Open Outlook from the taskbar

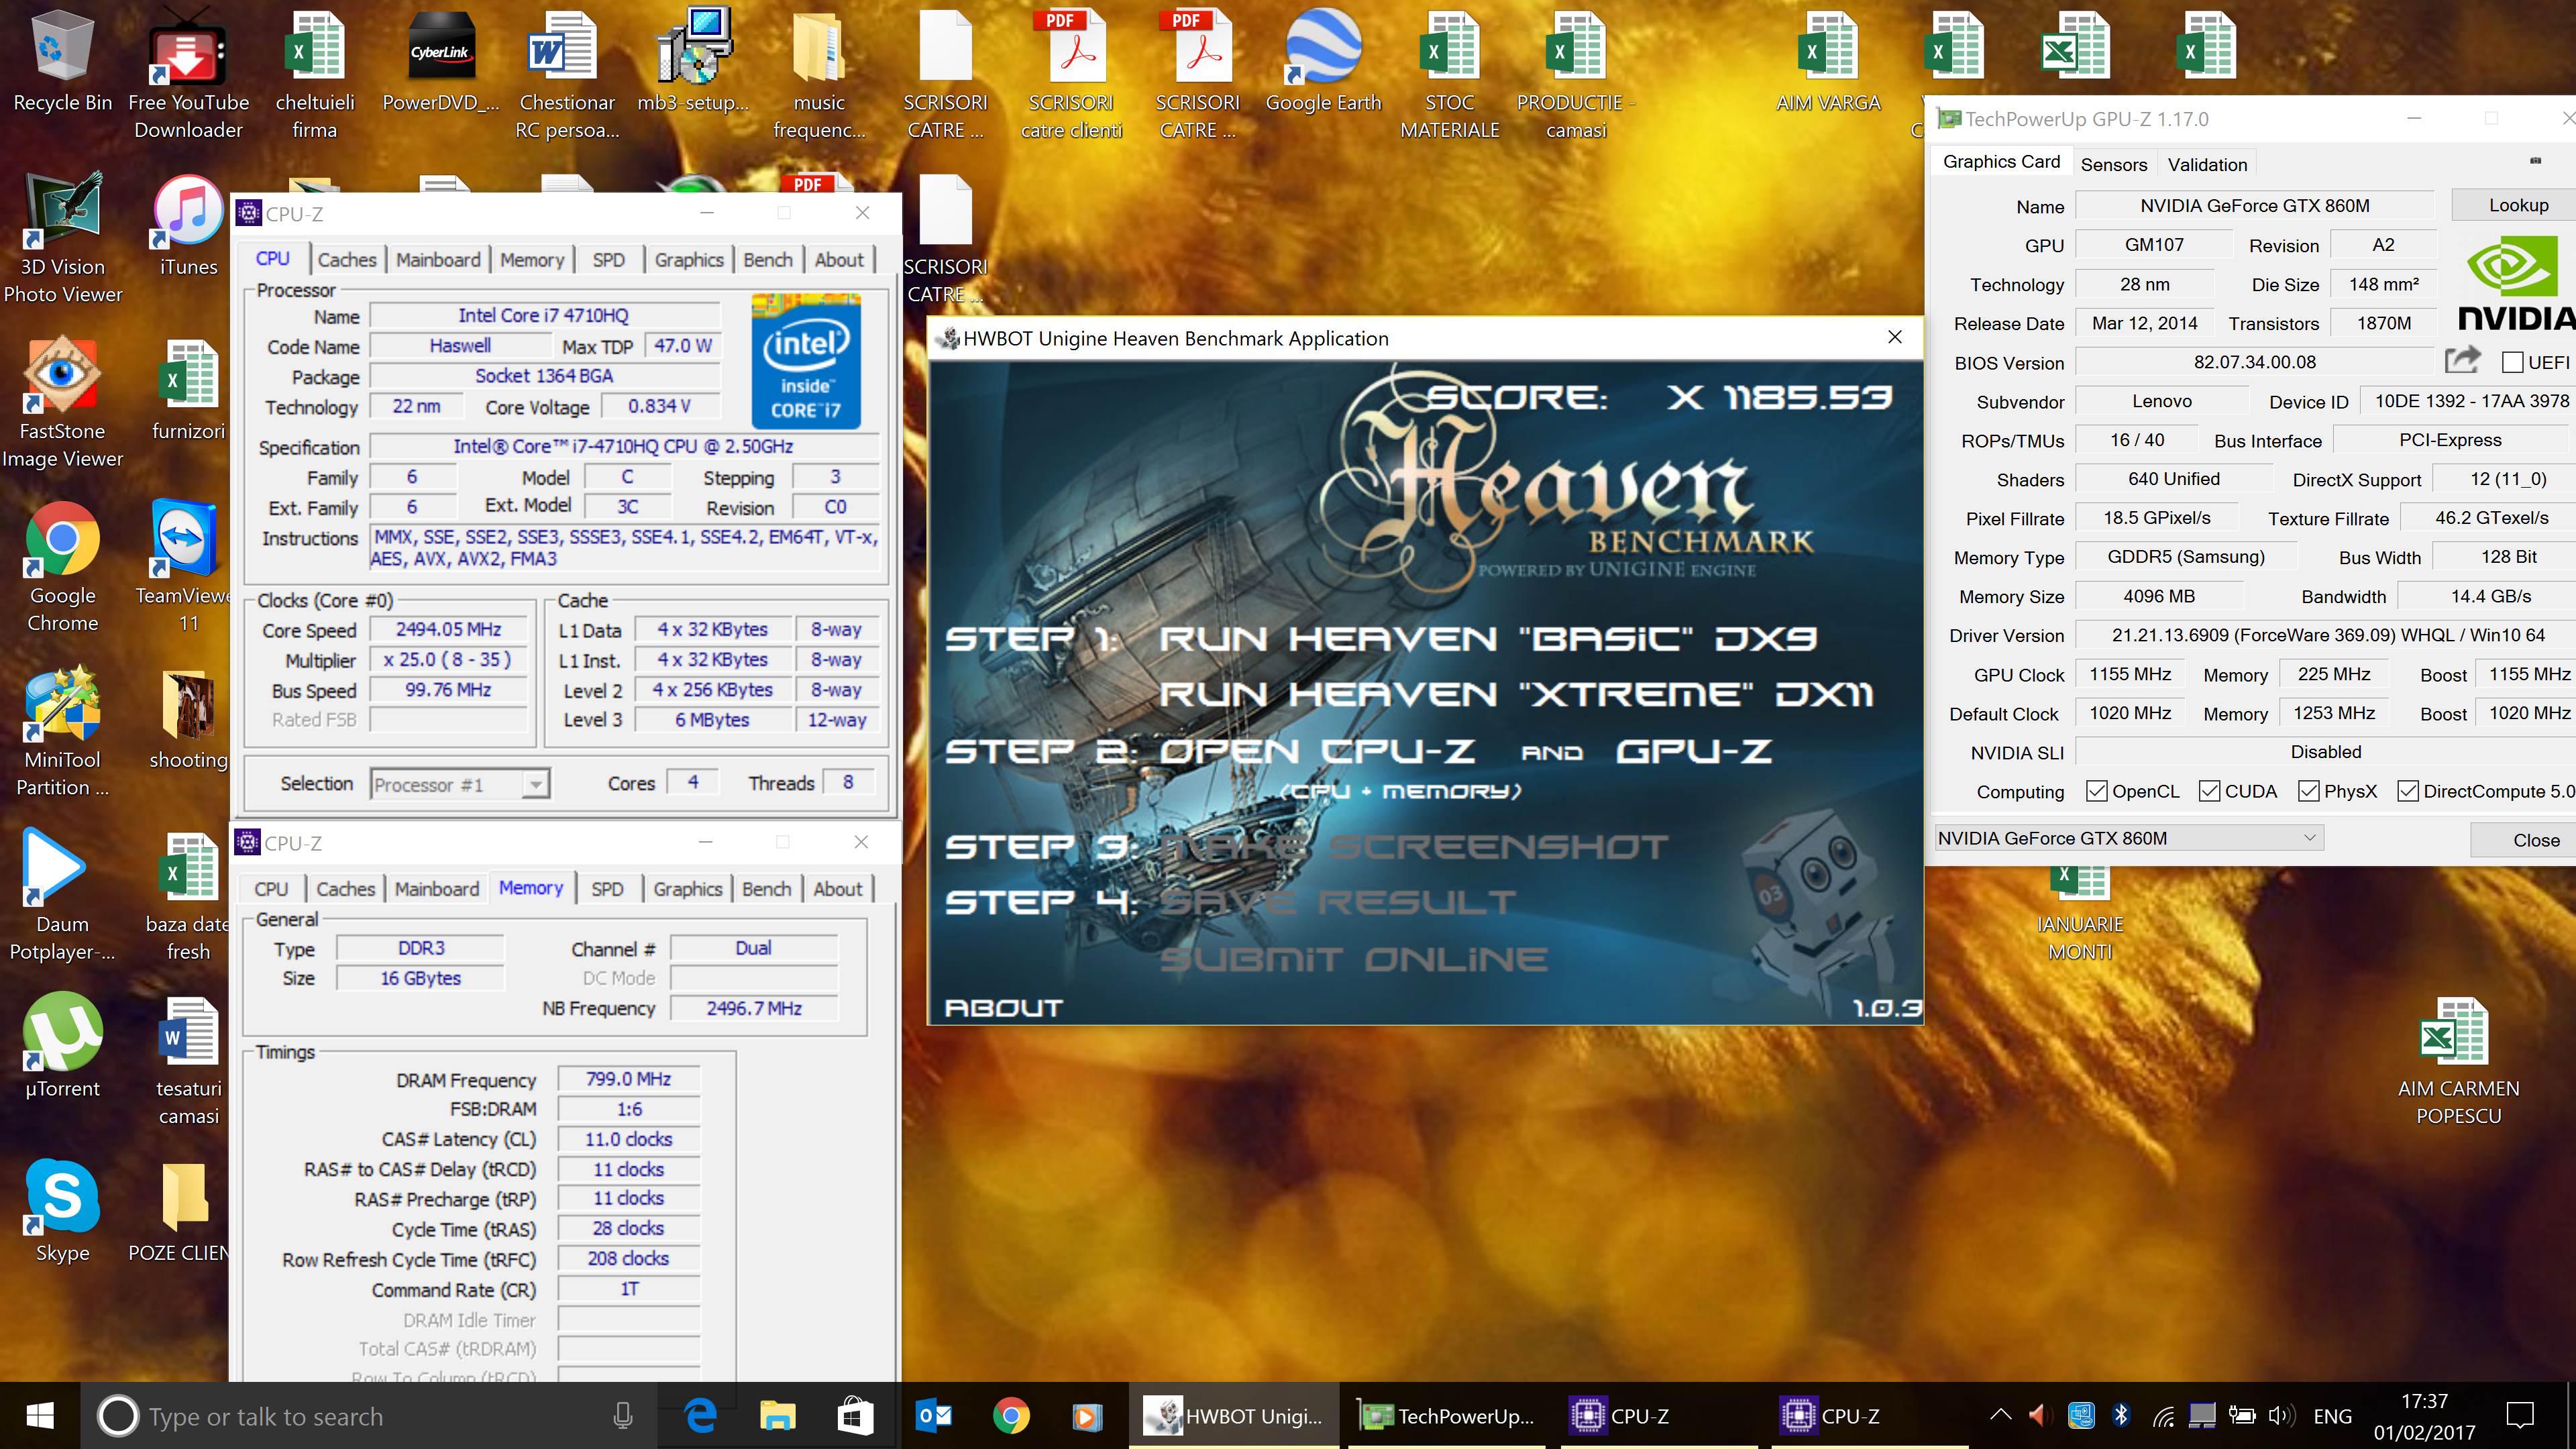(933, 1416)
